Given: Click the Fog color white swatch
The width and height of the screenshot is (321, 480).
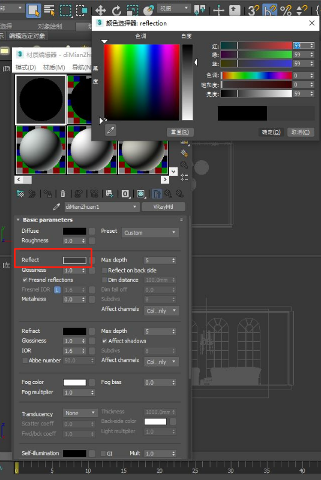Looking at the screenshot, I should (74, 382).
